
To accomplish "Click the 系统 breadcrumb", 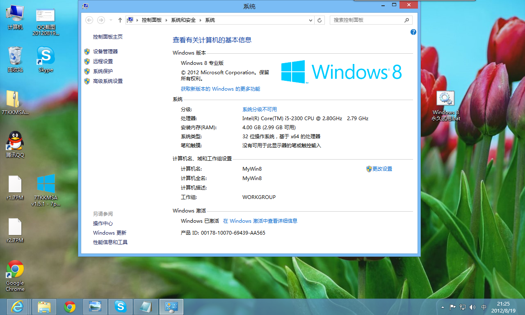I will [x=210, y=20].
